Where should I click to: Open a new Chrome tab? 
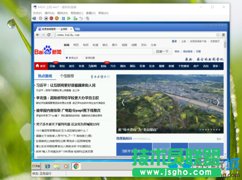point(77,29)
